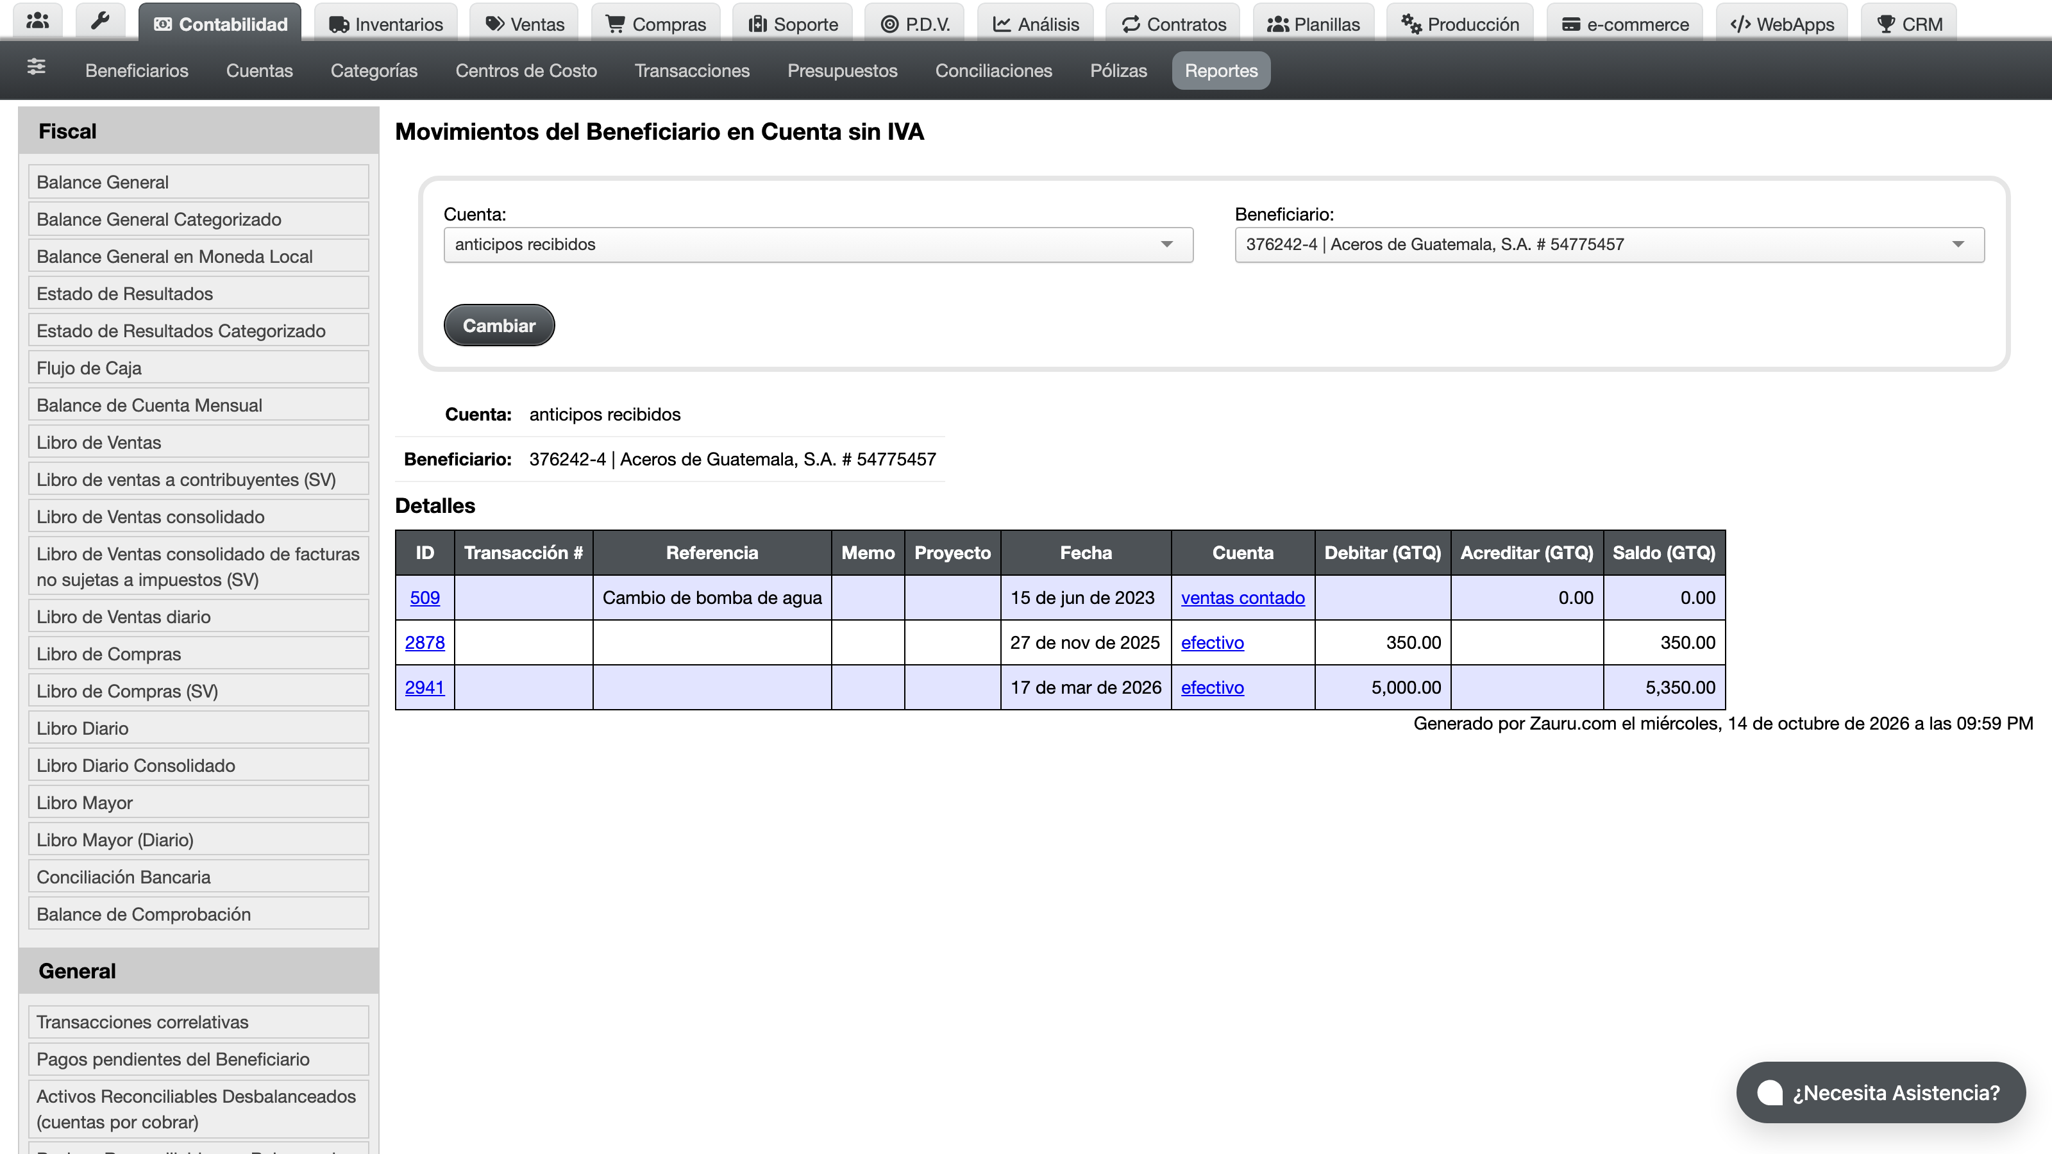2052x1154 pixels.
Task: Follow the ventas contado account link
Action: pos(1243,598)
